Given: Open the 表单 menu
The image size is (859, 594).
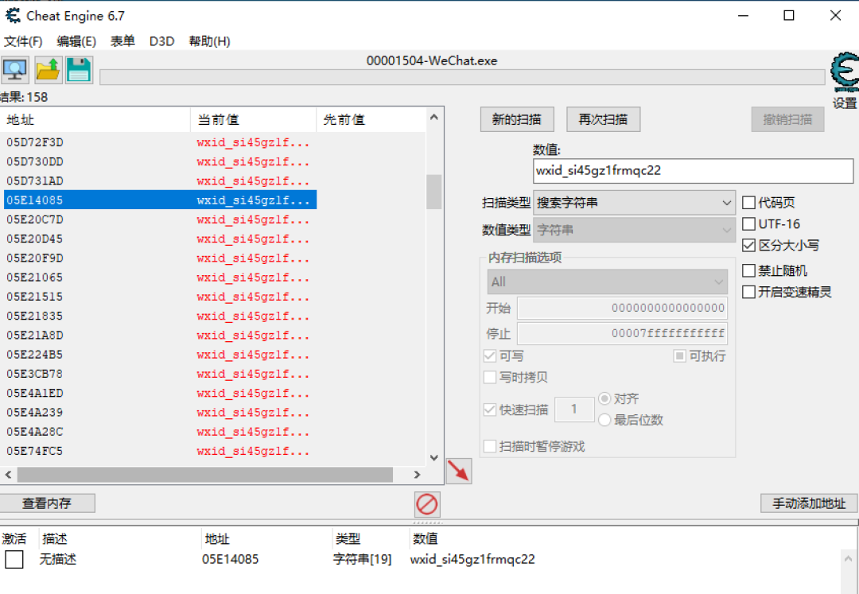Looking at the screenshot, I should click(122, 41).
